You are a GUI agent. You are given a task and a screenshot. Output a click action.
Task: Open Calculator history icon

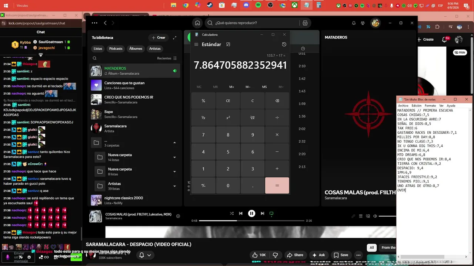click(284, 44)
